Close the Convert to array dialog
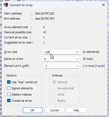 (x=103, y=5)
